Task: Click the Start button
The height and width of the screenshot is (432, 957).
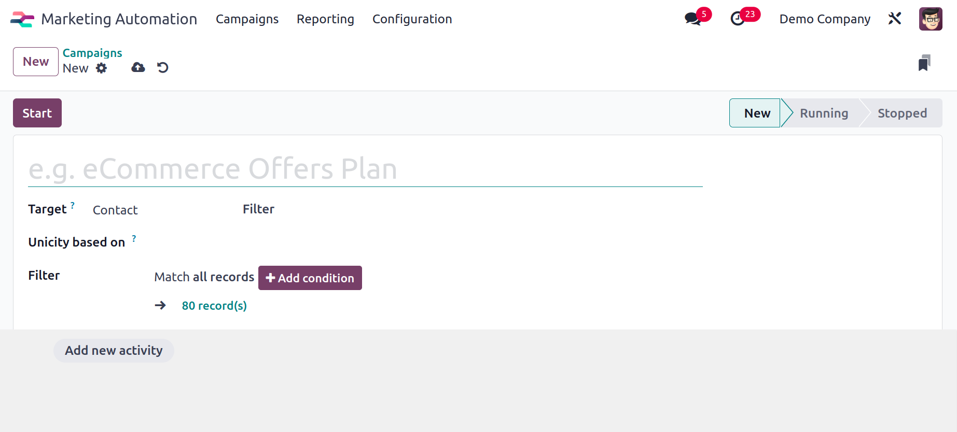Action: tap(37, 113)
